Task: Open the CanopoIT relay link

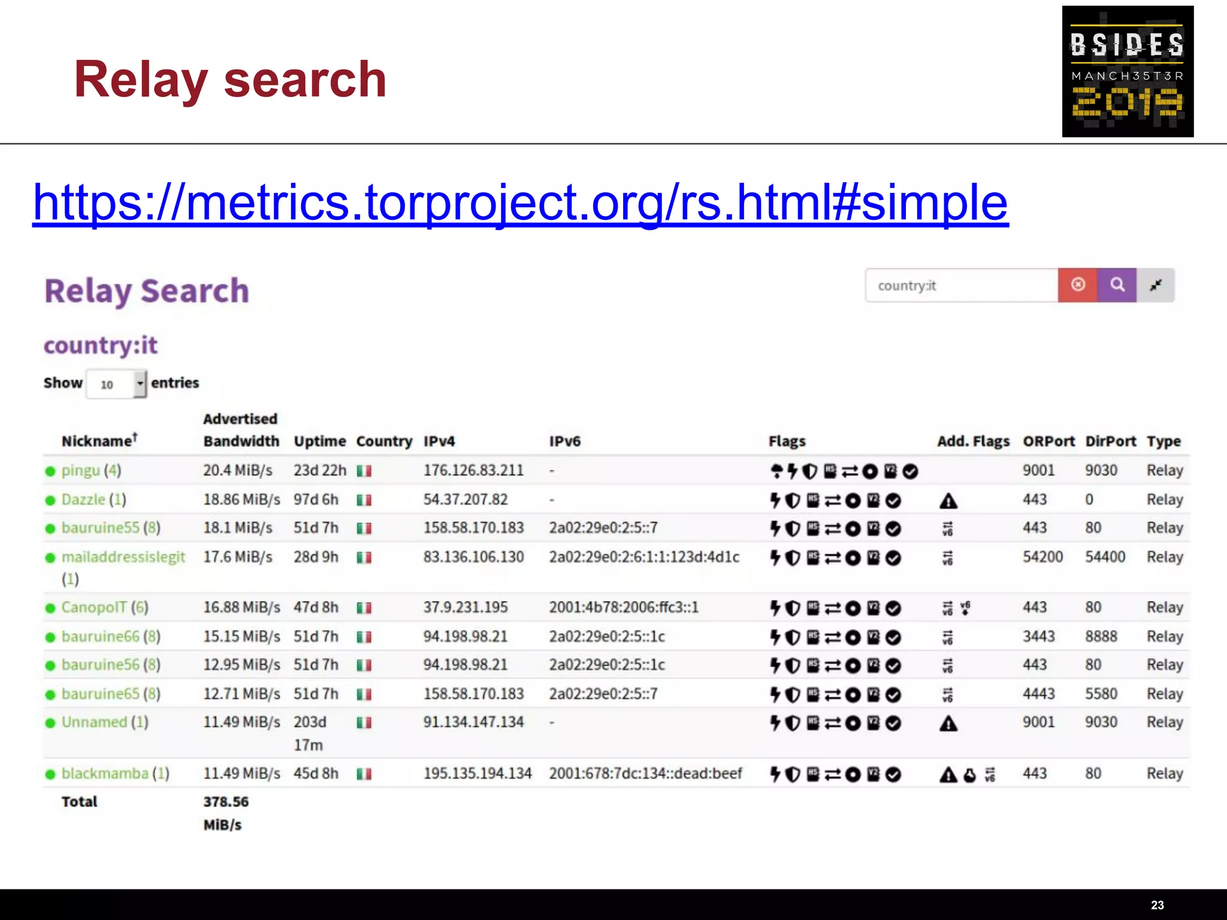Action: click(94, 607)
